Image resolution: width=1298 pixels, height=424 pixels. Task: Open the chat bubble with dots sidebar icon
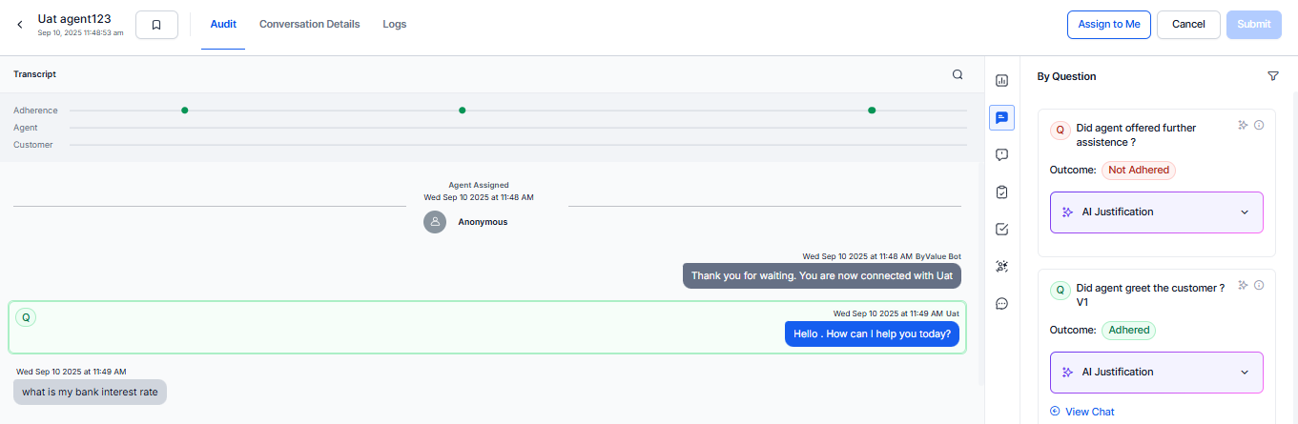coord(1001,304)
